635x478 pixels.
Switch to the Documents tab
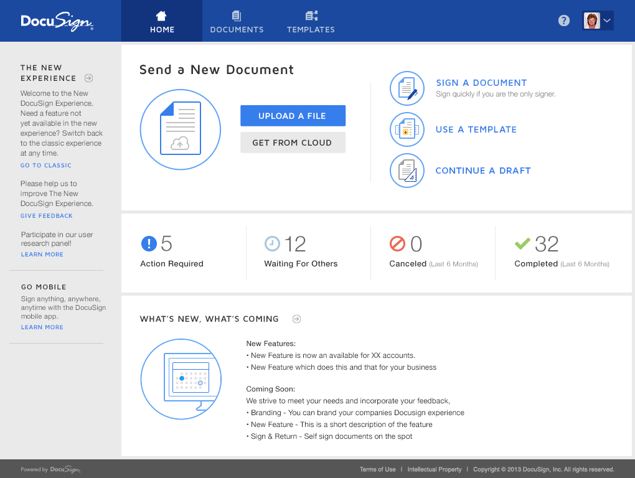pos(237,21)
